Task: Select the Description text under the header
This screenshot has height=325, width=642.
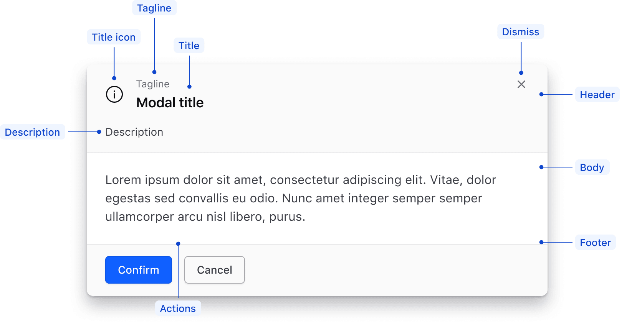Action: 134,132
